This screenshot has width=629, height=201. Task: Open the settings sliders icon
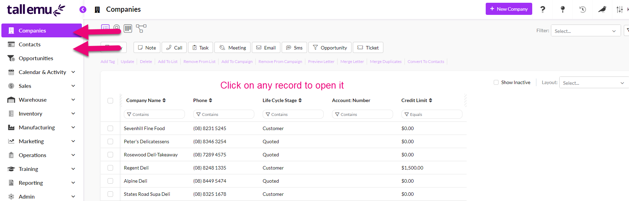tap(620, 9)
